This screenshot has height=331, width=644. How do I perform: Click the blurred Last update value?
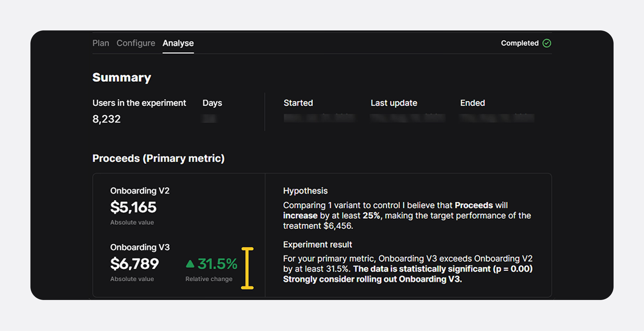tap(408, 118)
